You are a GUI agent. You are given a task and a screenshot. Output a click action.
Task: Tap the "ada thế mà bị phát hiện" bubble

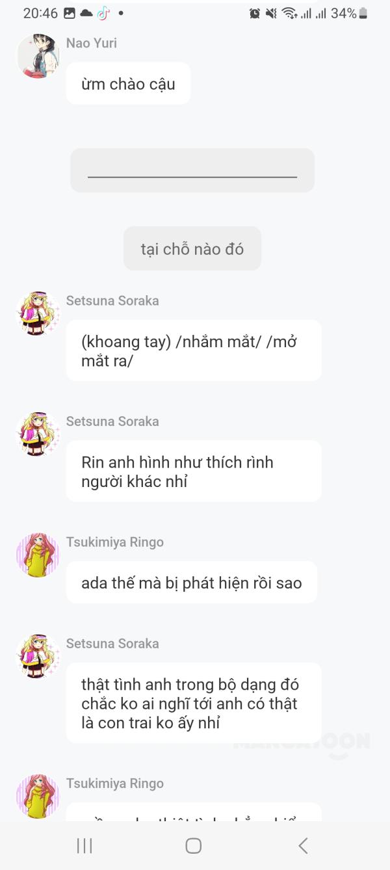click(x=191, y=583)
